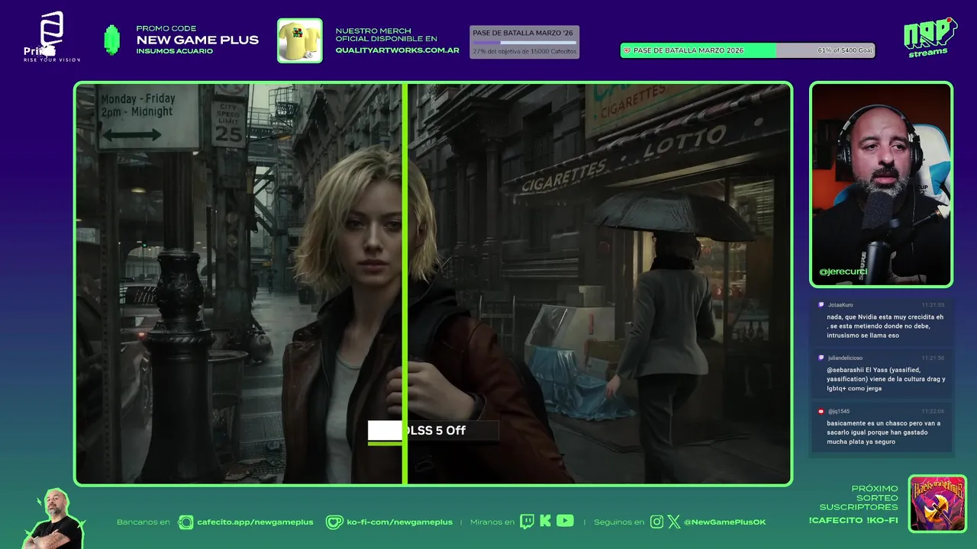Image resolution: width=977 pixels, height=549 pixels.
Task: Click the !CAFECITO !KO-FI command text
Action: point(853,520)
